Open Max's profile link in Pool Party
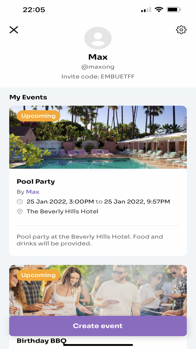 point(32,192)
